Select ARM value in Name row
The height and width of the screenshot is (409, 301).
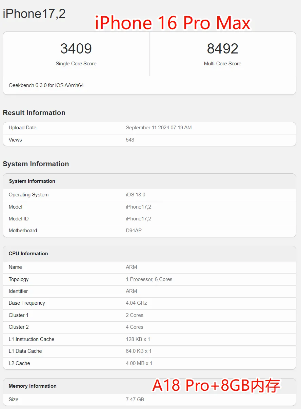pos(132,267)
